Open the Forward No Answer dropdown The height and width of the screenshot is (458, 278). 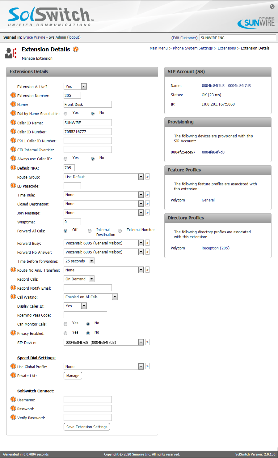pos(104,252)
